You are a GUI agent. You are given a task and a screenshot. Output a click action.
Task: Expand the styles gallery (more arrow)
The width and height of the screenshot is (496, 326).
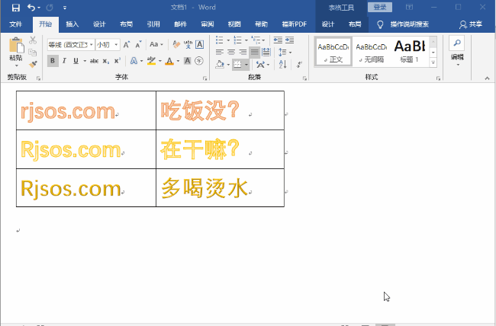433,63
